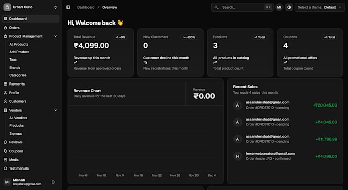The width and height of the screenshot is (348, 190).
Task: Click the Search input field
Action: coord(243,7)
